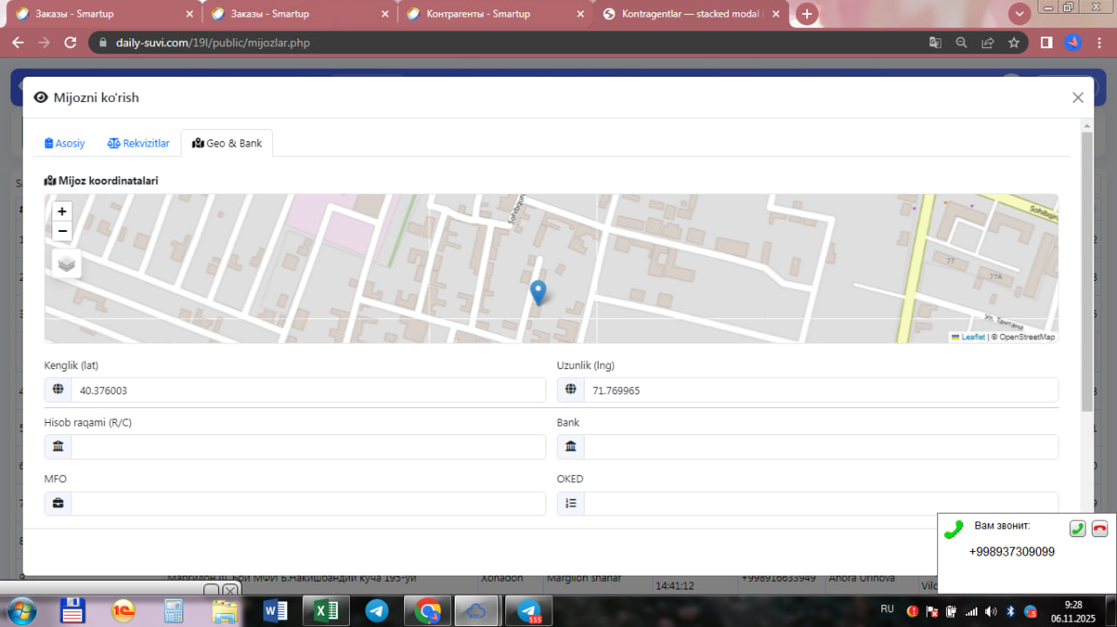Image resolution: width=1117 pixels, height=627 pixels.
Task: Select the Geo & Bank tab
Action: point(227,143)
